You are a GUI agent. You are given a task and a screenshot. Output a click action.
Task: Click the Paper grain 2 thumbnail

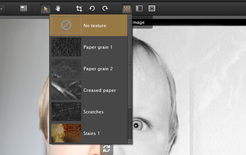point(66,68)
